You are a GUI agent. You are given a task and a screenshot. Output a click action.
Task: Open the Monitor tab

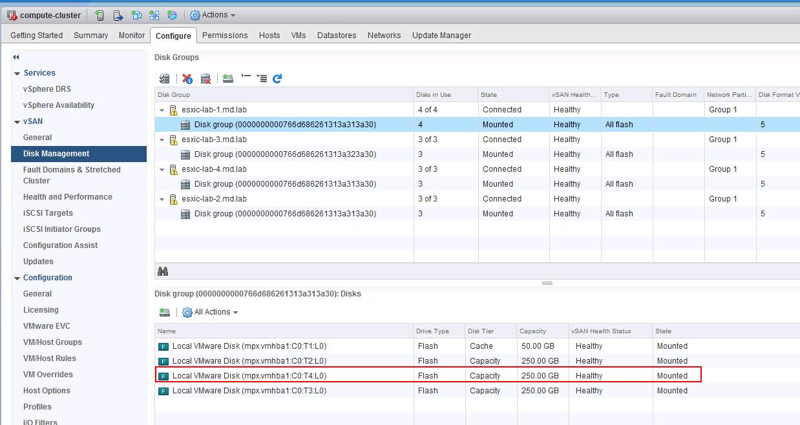pyautogui.click(x=132, y=36)
